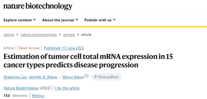Click Cite this article
This screenshot has height=99, width=207.
(67, 88)
